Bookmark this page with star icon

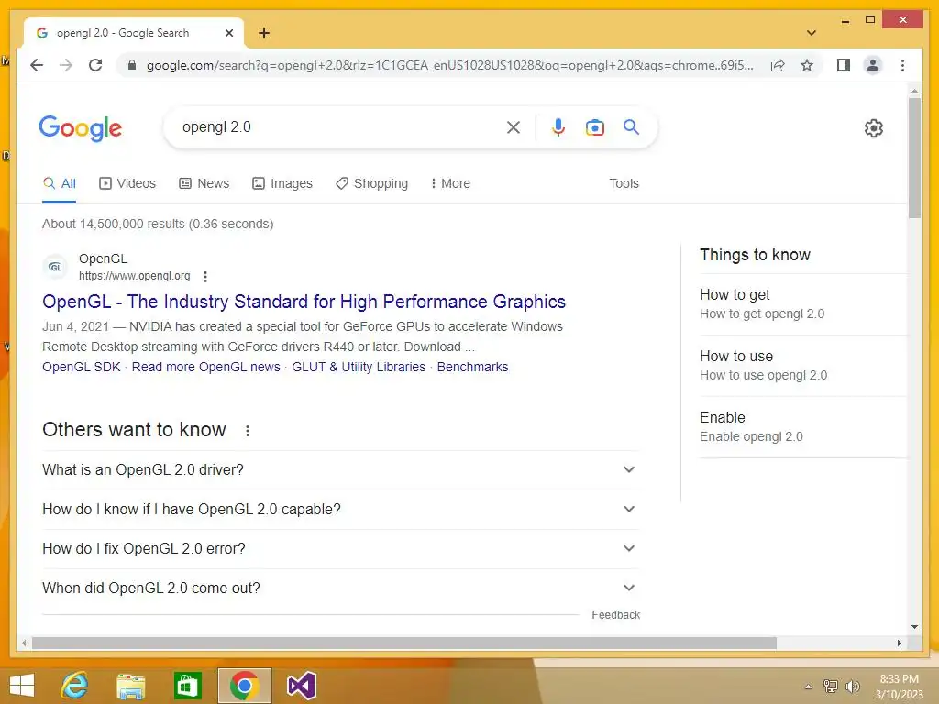pyautogui.click(x=807, y=65)
